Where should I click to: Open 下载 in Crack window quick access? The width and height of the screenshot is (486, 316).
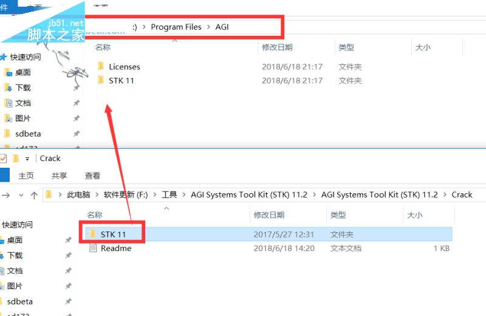[x=15, y=255]
